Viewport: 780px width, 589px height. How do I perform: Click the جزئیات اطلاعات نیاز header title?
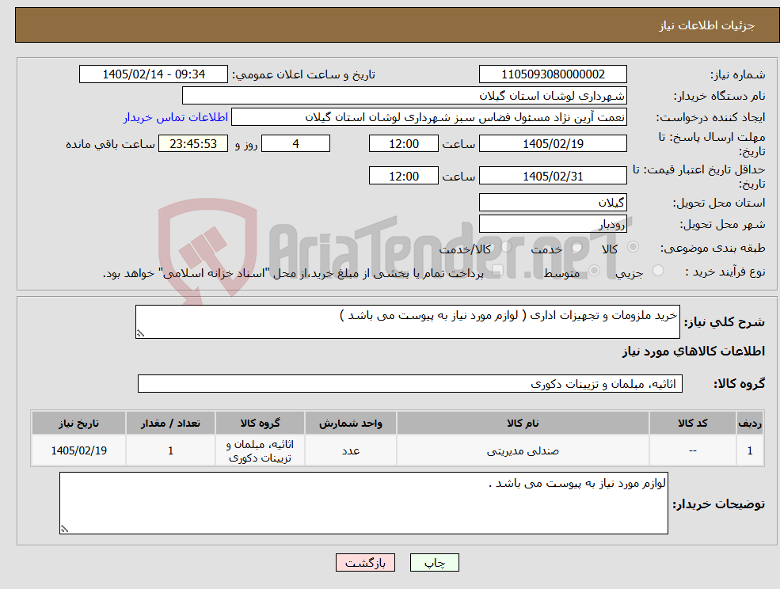coord(707,25)
